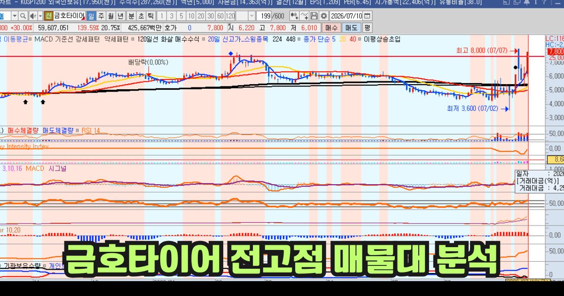Click the 이평상승초입 indicator label
The height and width of the screenshot is (296, 564).
pyautogui.click(x=382, y=39)
